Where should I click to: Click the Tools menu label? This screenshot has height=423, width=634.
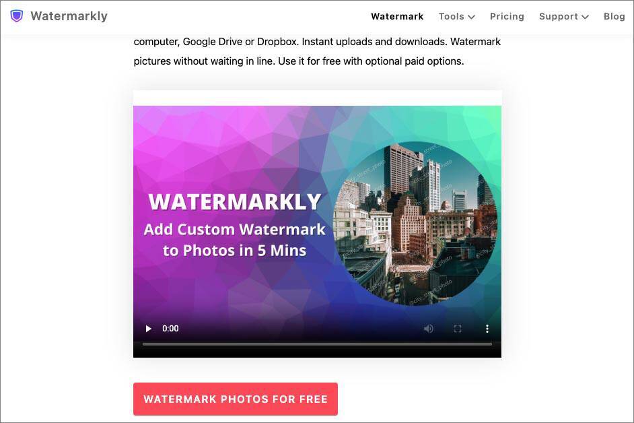point(451,17)
